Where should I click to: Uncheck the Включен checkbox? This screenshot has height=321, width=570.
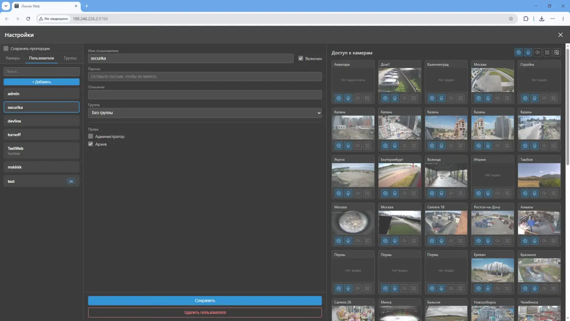[x=300, y=58]
